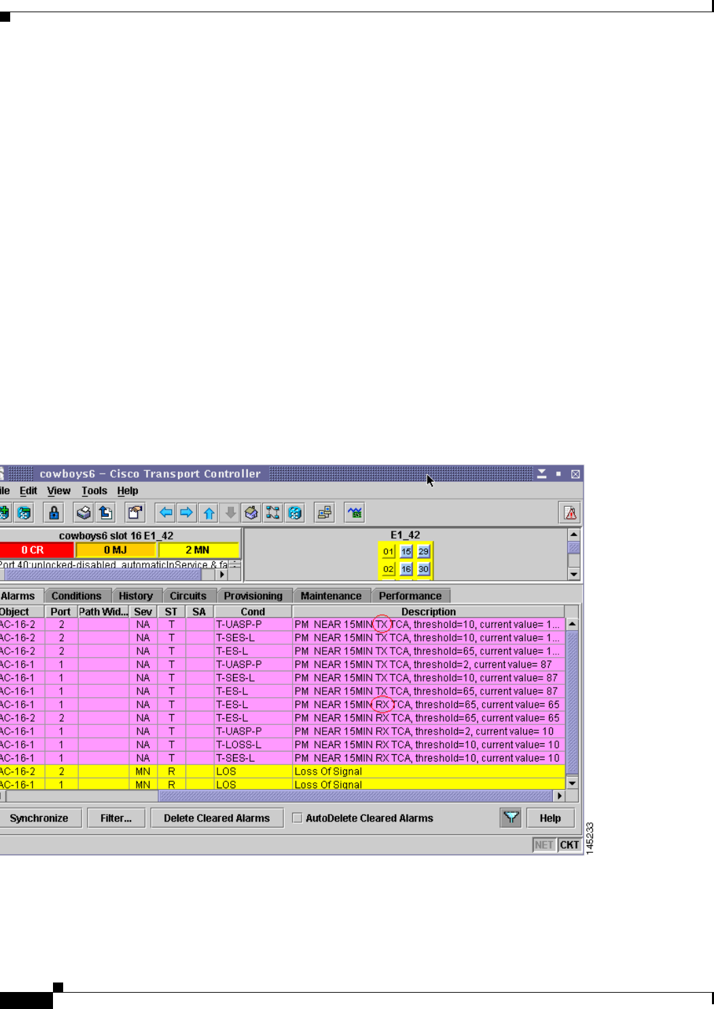Click down arrow of card view scrollbar
This screenshot has height=1009, width=714.
pyautogui.click(x=574, y=574)
